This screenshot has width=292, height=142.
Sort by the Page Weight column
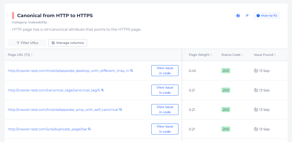click(201, 55)
